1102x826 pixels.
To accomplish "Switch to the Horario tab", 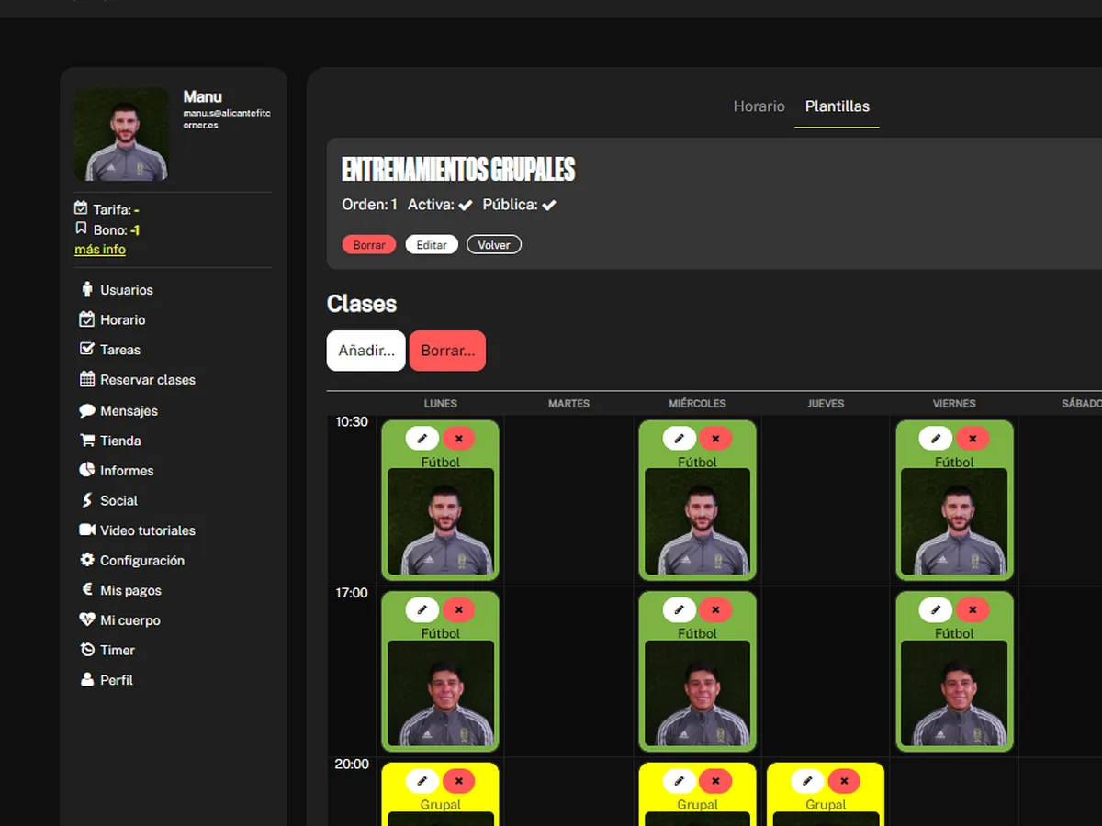I will pos(759,106).
